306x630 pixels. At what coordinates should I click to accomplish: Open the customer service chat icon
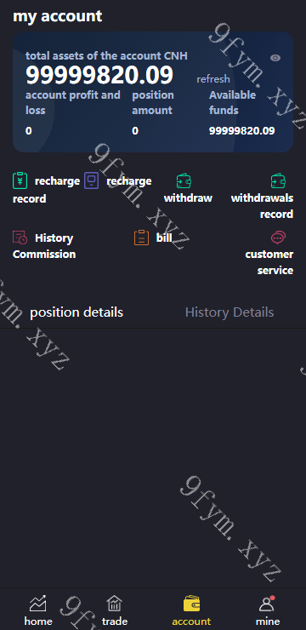[278, 238]
